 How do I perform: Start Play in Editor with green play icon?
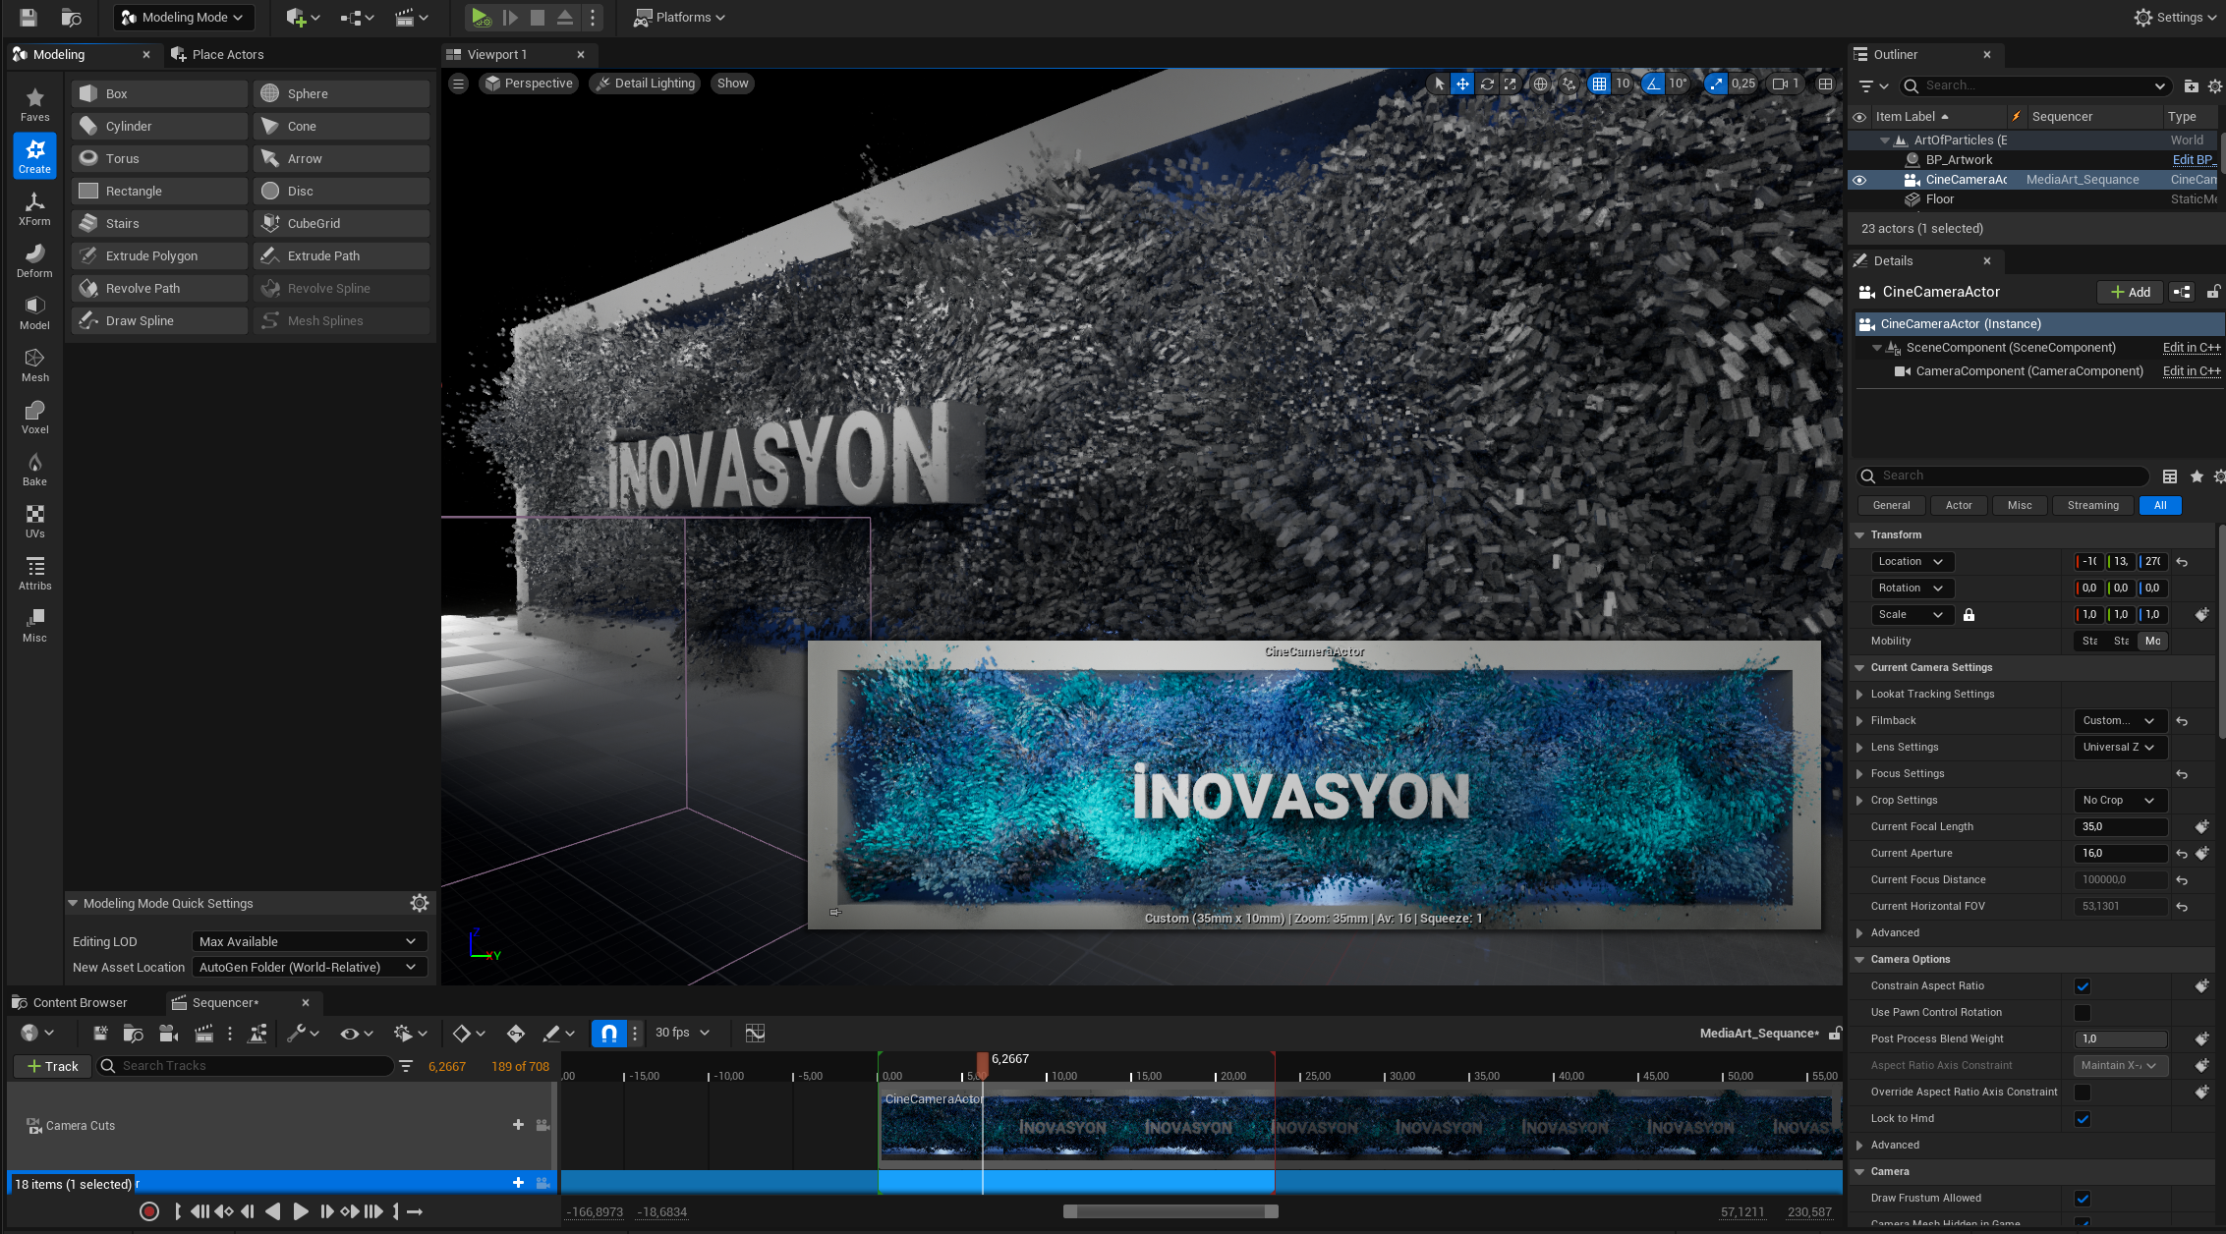tap(480, 17)
